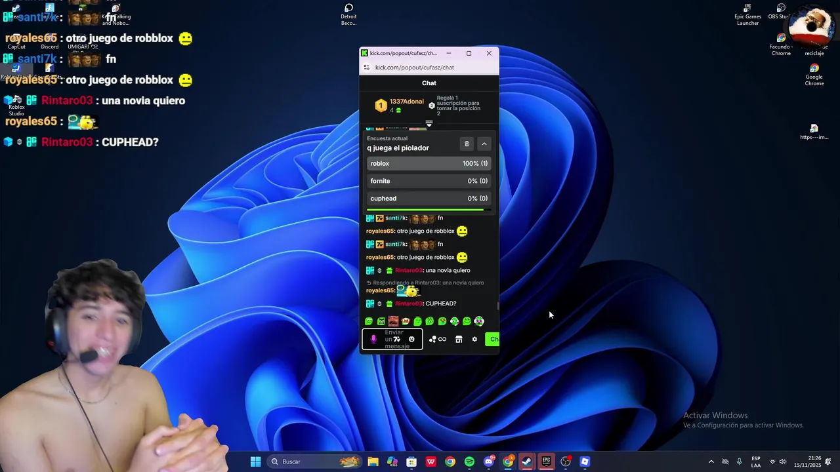Open Steam from taskbar
The width and height of the screenshot is (840, 472).
coord(527,462)
